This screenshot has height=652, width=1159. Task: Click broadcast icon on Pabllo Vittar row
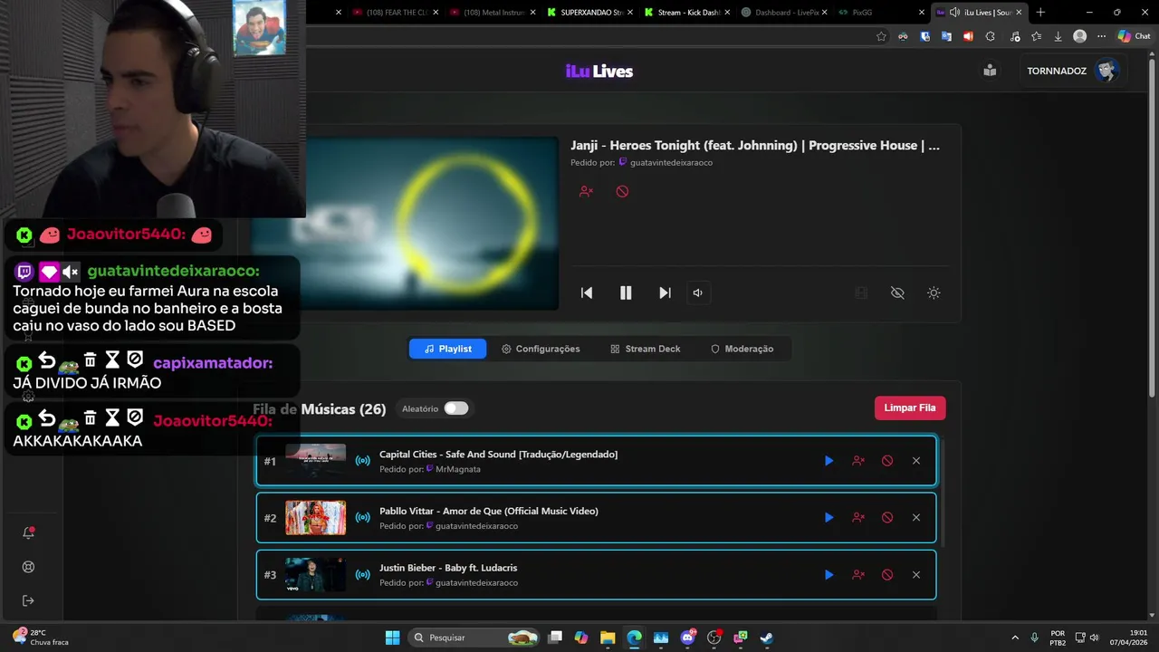(362, 518)
